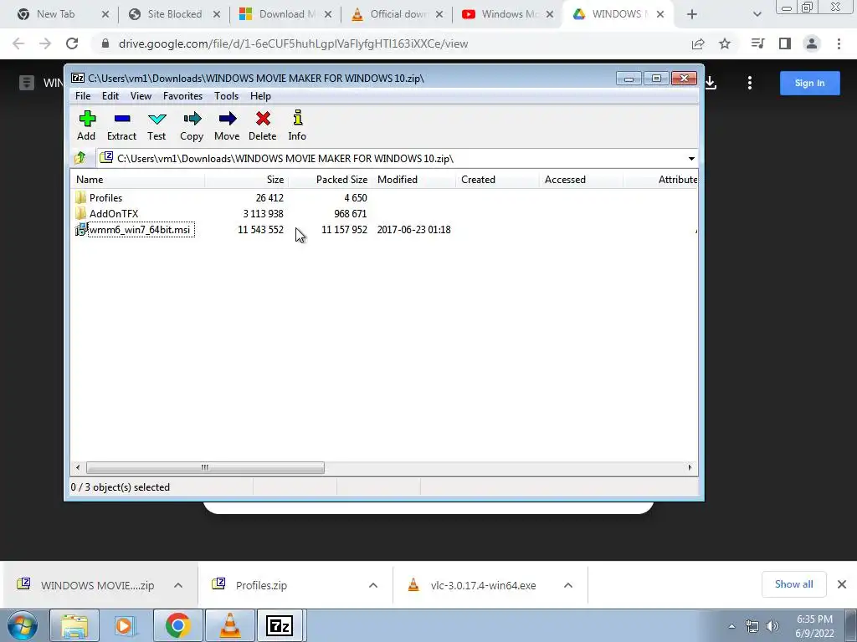
Task: Switch to the New Tab browser tab
Action: (x=62, y=14)
